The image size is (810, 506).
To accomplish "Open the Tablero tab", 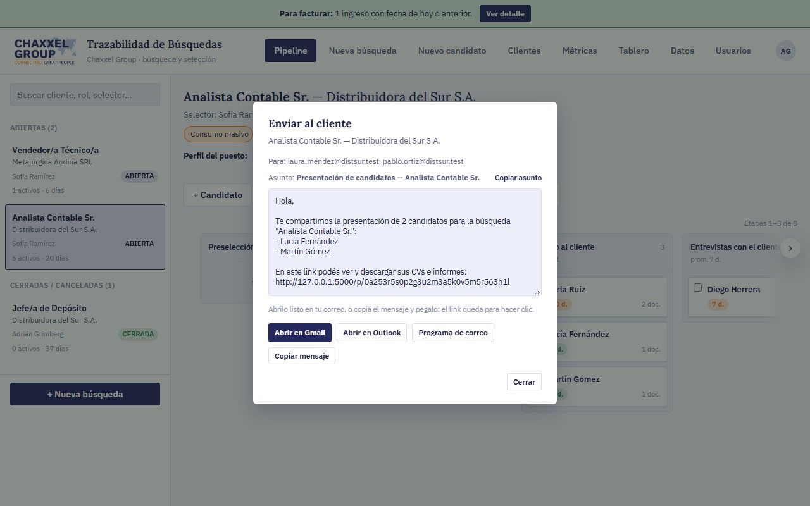I will pos(633,51).
